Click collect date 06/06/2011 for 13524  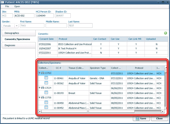[118, 88]
